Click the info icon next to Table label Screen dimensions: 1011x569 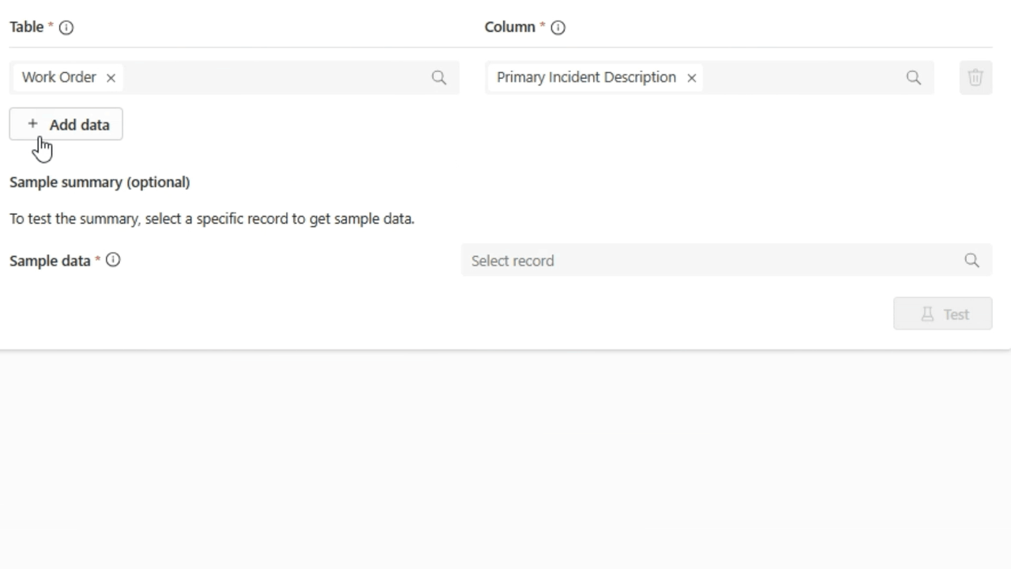coord(66,27)
